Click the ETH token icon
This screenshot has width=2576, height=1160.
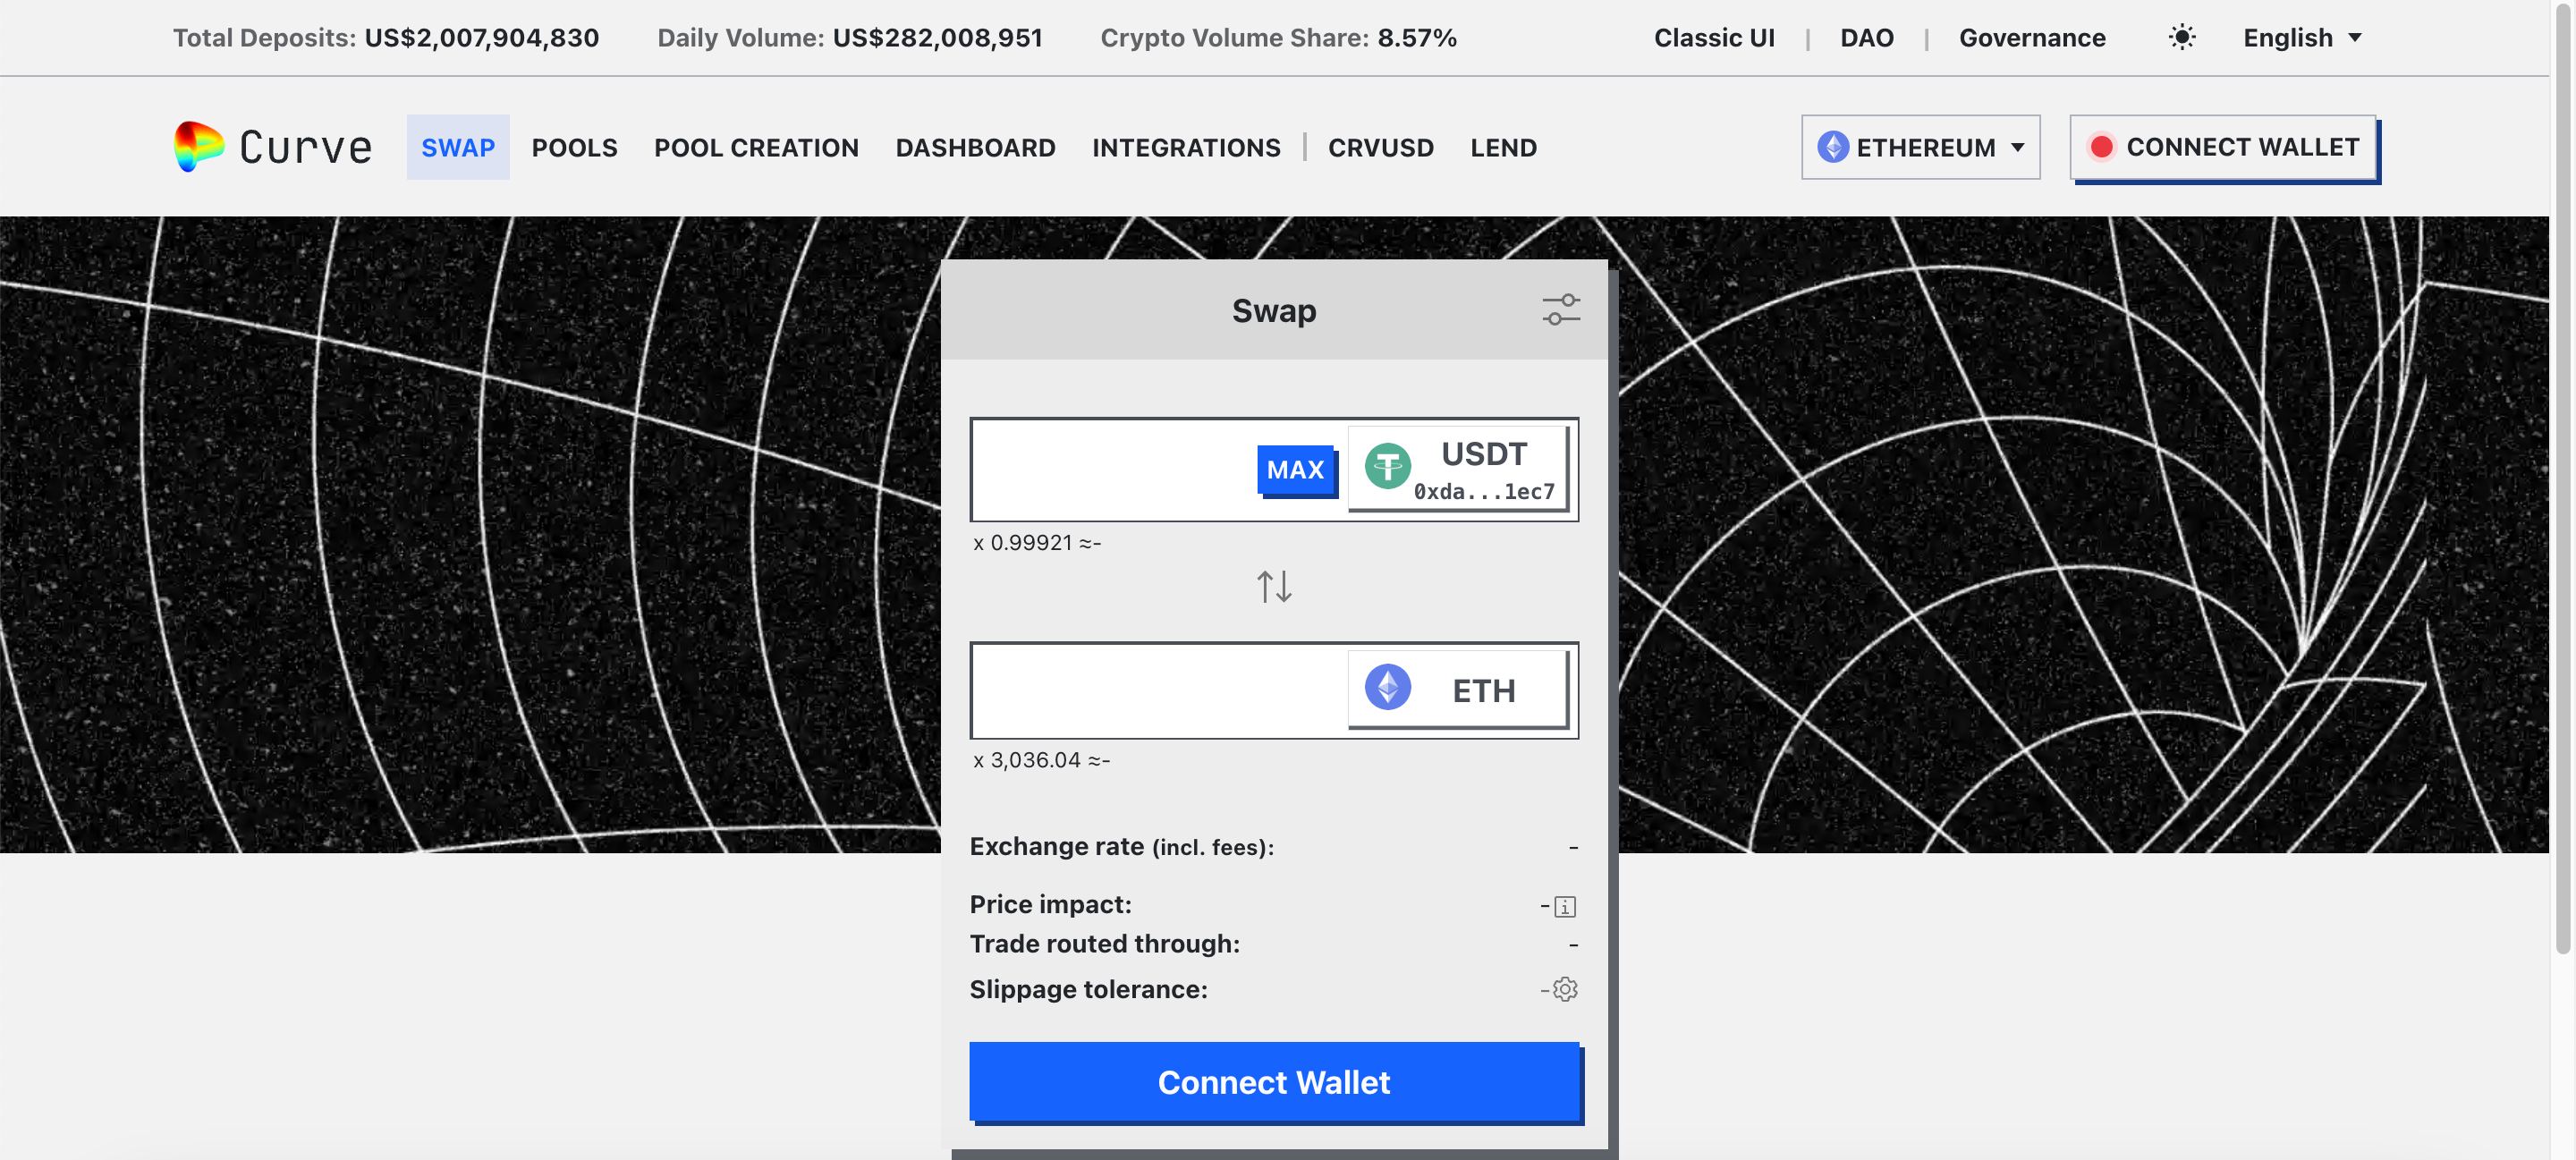(x=1387, y=688)
